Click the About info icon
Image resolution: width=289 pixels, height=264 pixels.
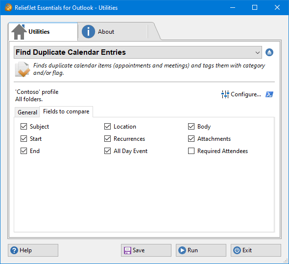click(88, 32)
